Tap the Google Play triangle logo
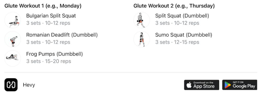 click(227, 85)
